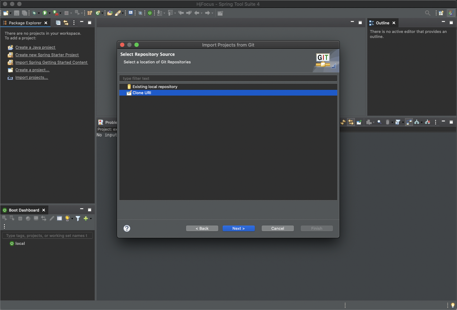Open the 'Create a project...' link
The height and width of the screenshot is (310, 457).
[32, 70]
